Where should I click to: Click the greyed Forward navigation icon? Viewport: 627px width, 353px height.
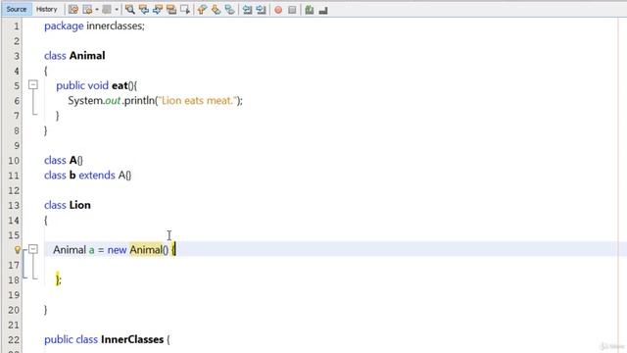click(107, 10)
